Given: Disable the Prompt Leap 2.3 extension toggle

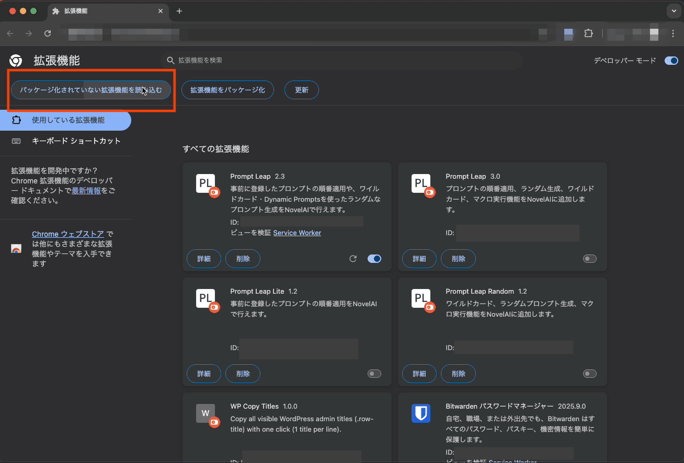Looking at the screenshot, I should (374, 259).
